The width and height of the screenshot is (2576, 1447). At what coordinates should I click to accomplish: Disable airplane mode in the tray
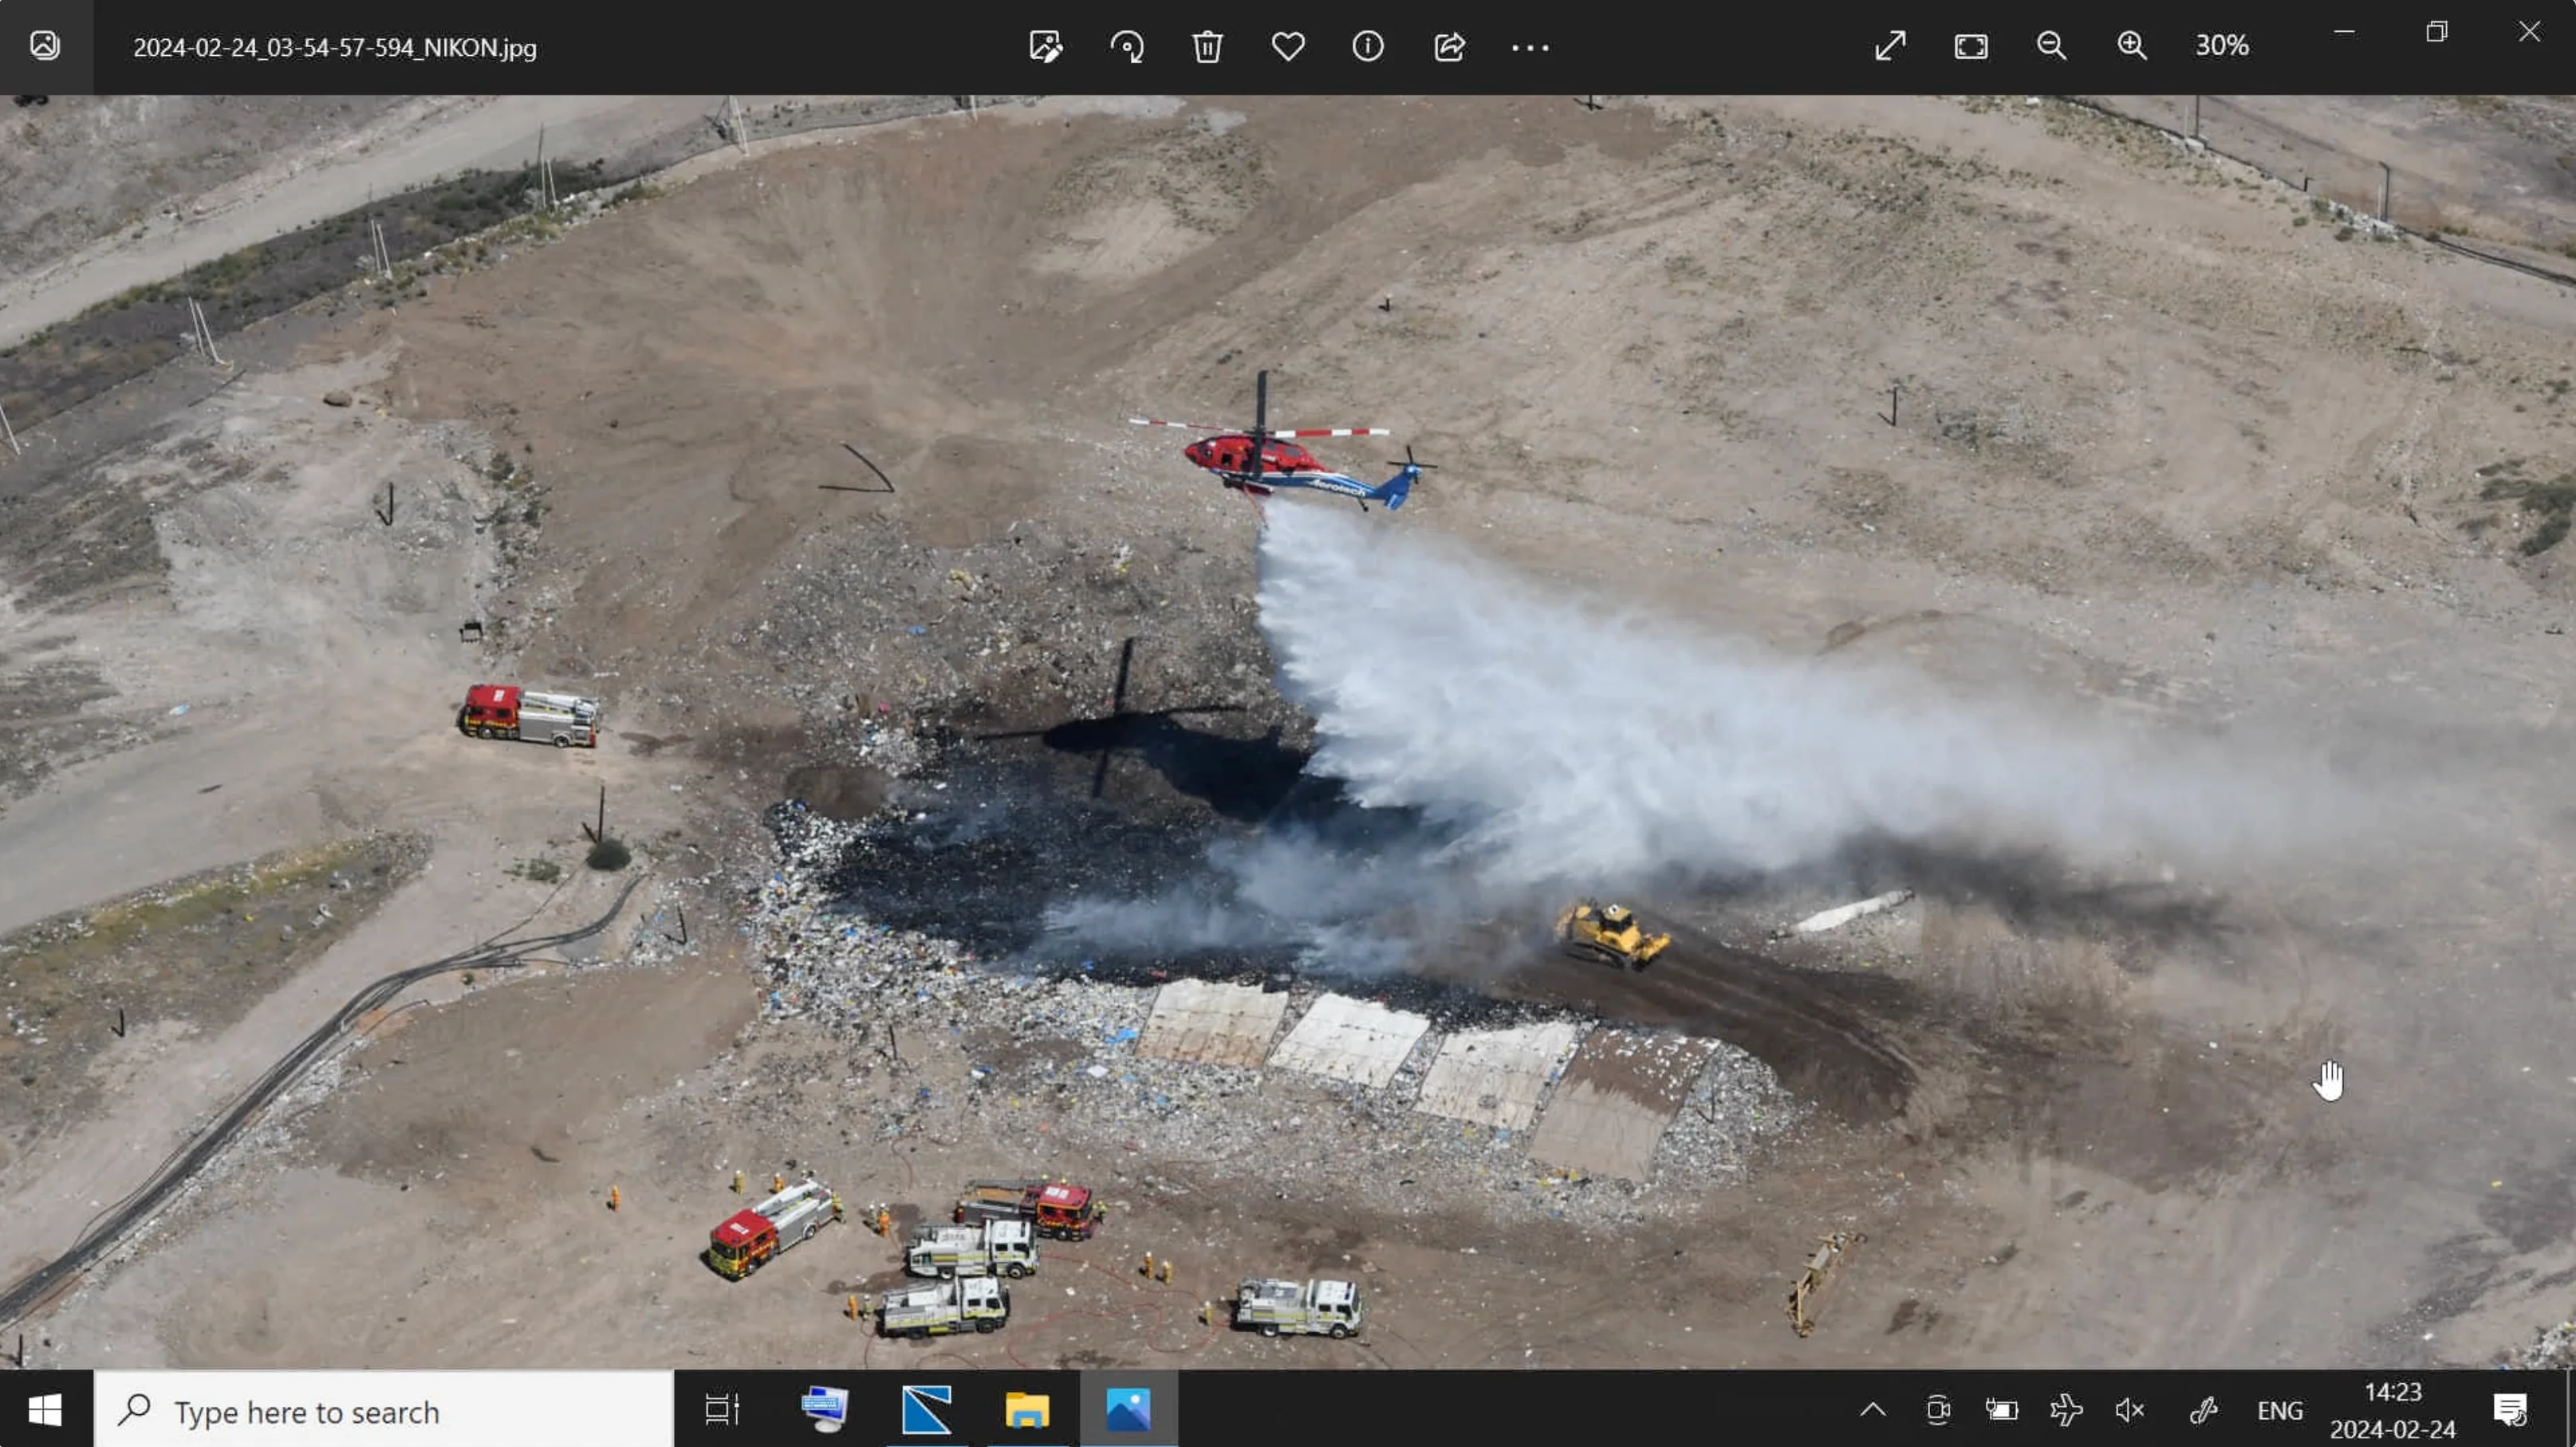pos(2066,1410)
